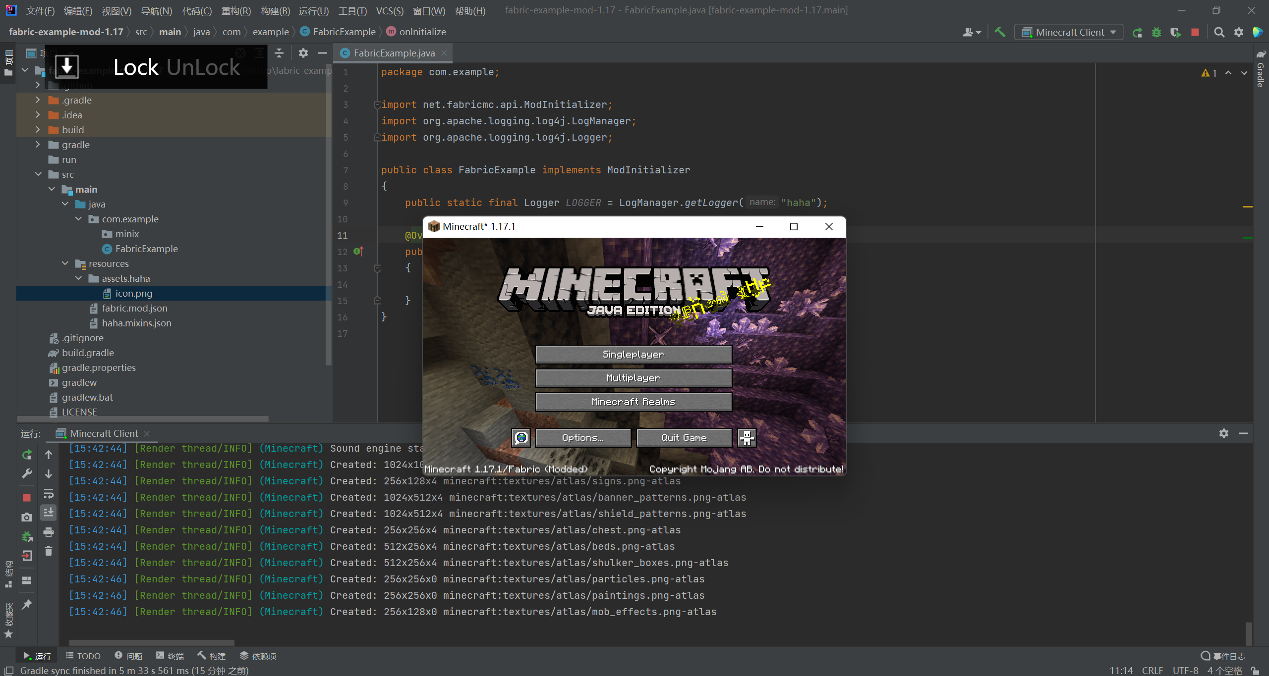Expand the build folder
Viewport: 1269px width, 676px height.
click(38, 130)
